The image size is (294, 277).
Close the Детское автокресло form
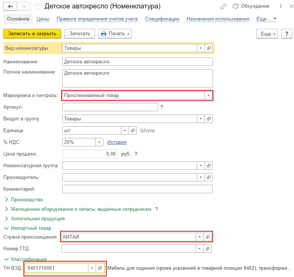tap(291, 6)
